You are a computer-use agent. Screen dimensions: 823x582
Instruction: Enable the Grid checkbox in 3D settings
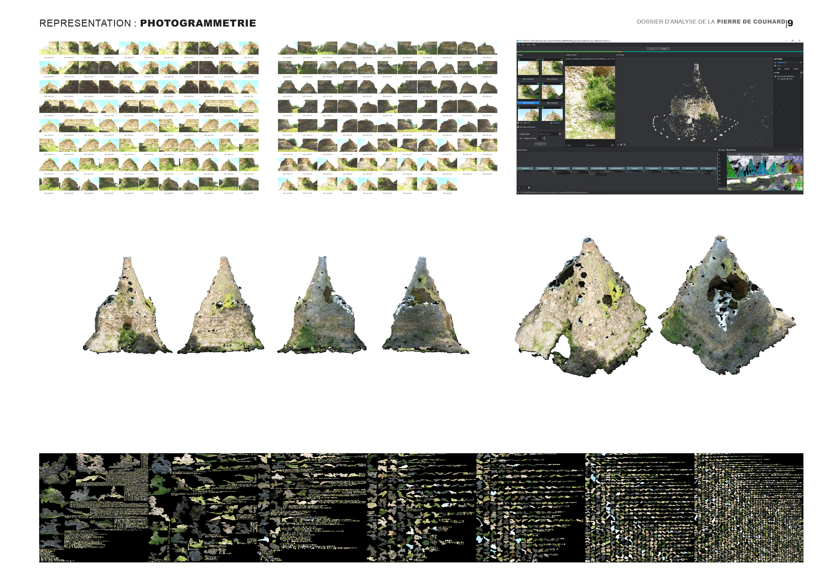click(x=776, y=69)
